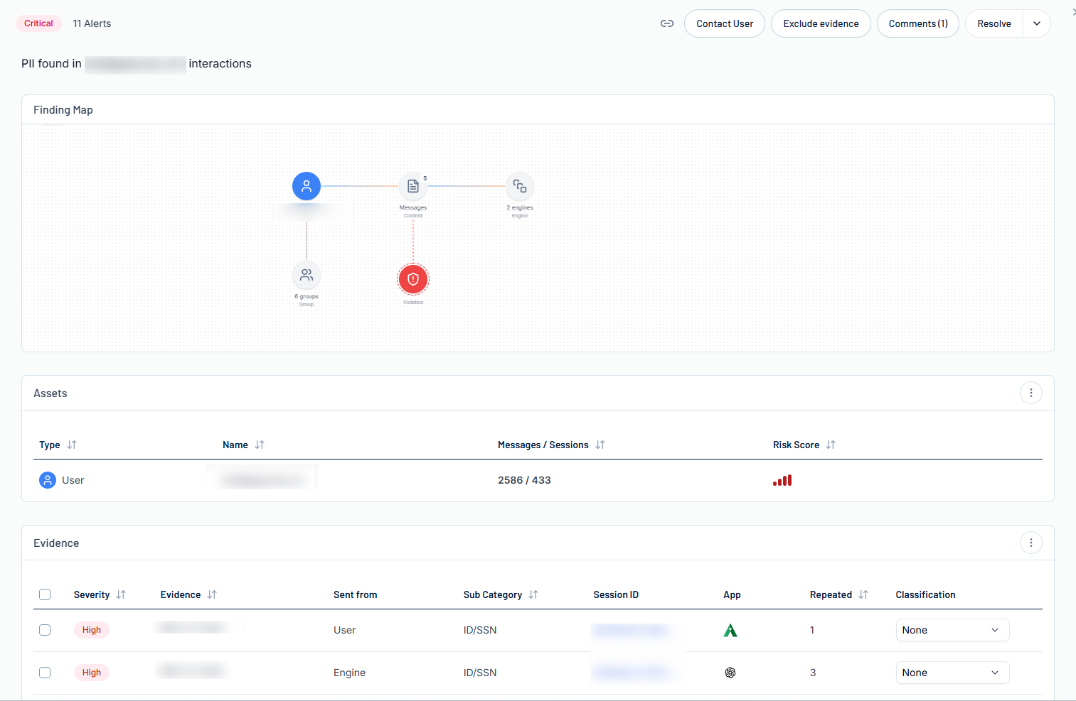
Task: Select the red Violation shield node
Action: pos(413,279)
